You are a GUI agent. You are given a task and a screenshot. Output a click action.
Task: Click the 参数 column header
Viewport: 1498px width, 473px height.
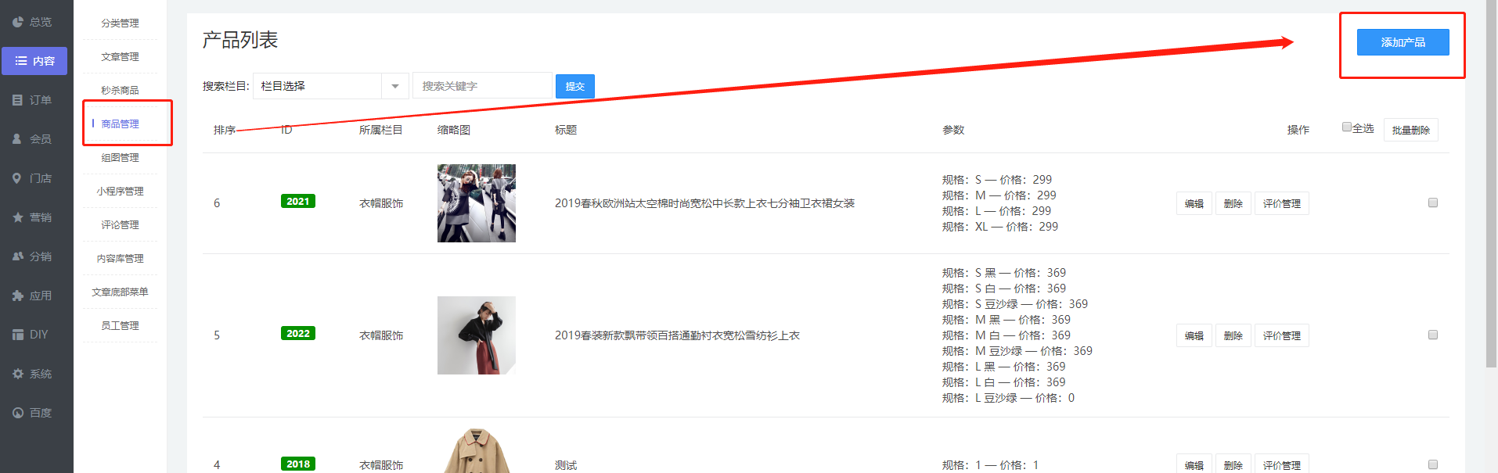click(953, 130)
